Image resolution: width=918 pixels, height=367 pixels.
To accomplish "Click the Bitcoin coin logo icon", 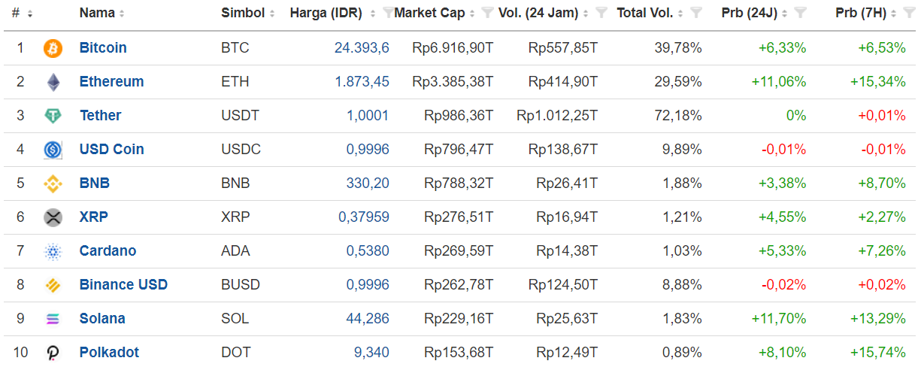I will tap(53, 48).
